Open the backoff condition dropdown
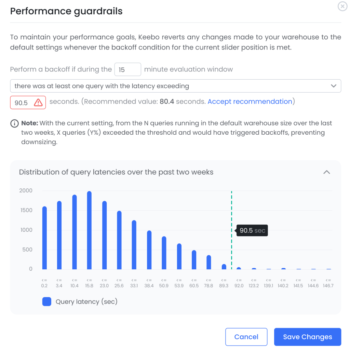This screenshot has width=350, height=349. pos(334,86)
